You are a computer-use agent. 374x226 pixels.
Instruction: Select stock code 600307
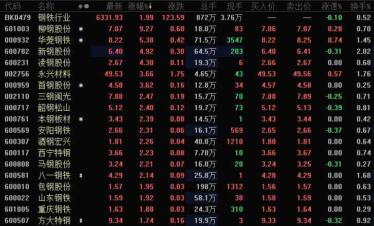tap(17, 141)
